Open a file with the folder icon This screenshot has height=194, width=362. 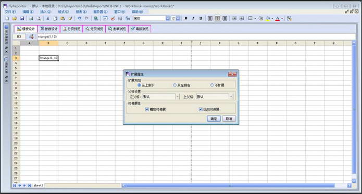(15, 18)
